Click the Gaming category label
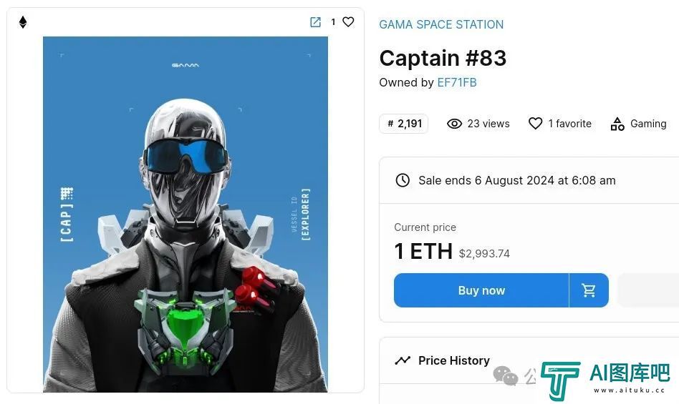Image resolution: width=679 pixels, height=404 pixels. click(x=648, y=124)
